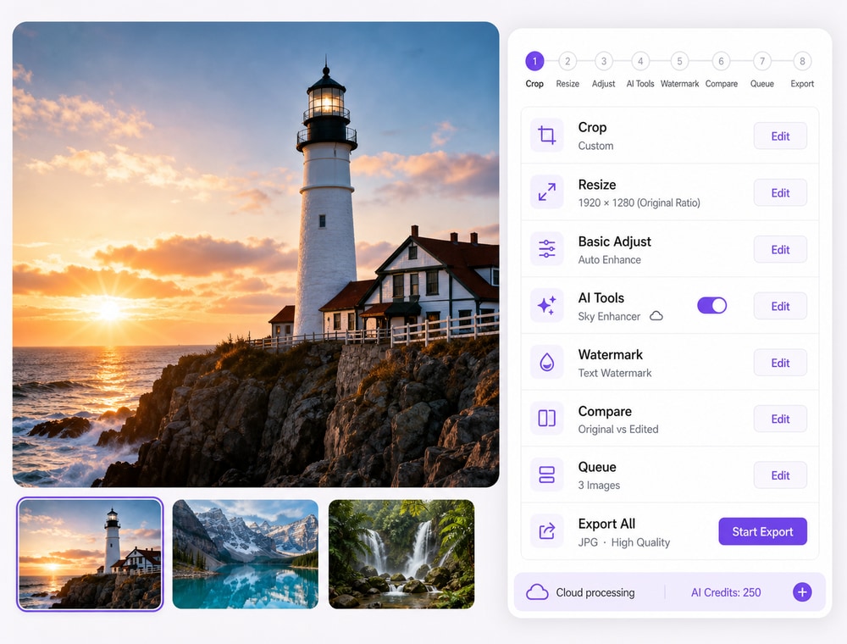
Task: Edit the Watermark settings
Action: tap(780, 363)
